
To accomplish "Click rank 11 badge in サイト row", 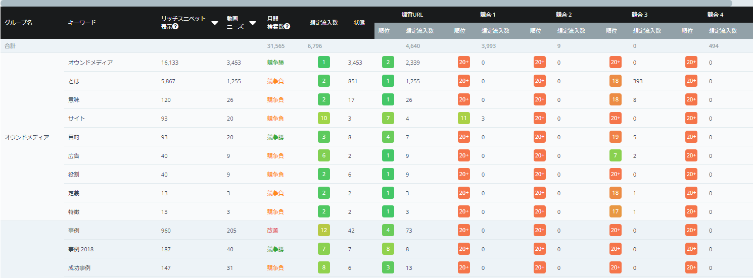I will [x=463, y=119].
